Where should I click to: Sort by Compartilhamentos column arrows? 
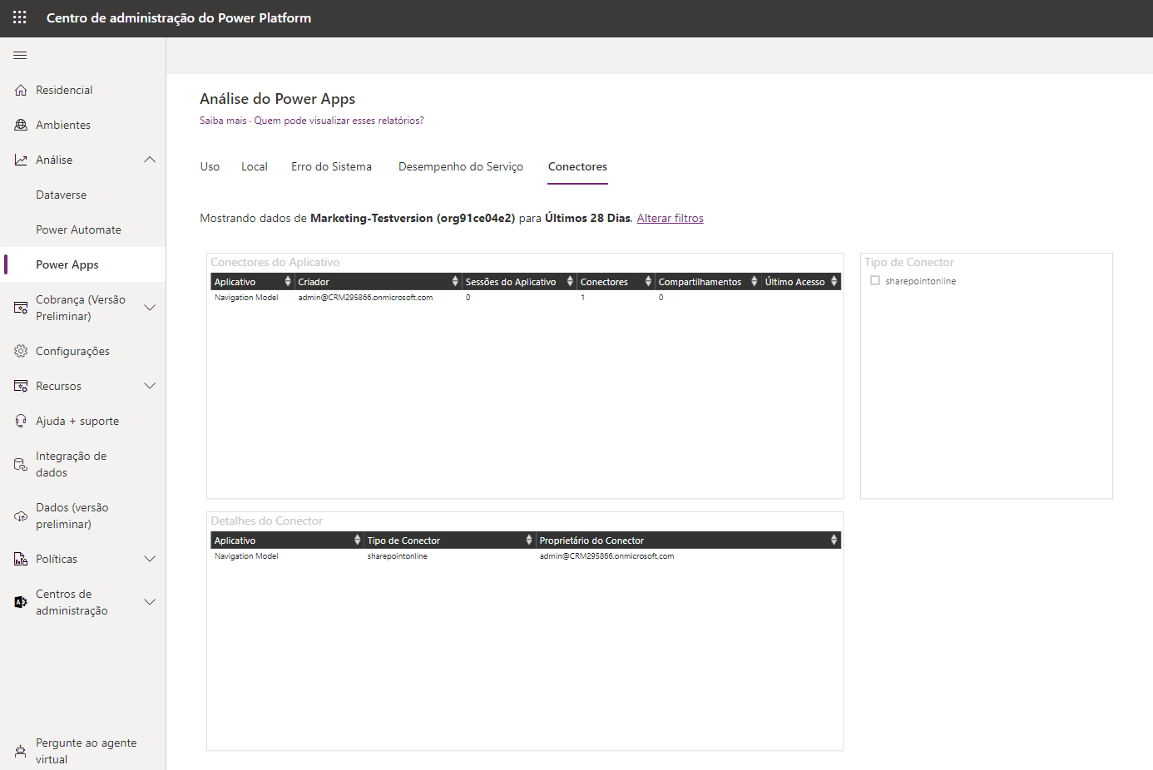[755, 282]
